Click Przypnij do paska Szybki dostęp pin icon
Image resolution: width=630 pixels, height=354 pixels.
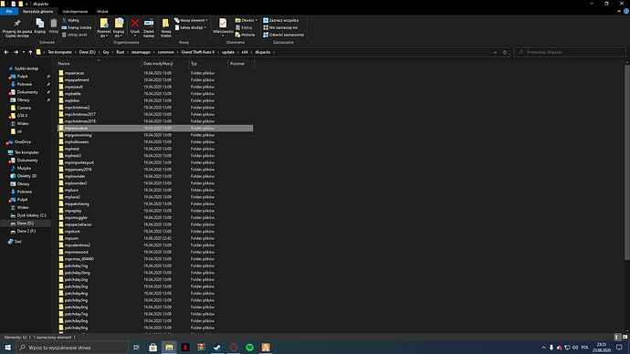pos(16,24)
